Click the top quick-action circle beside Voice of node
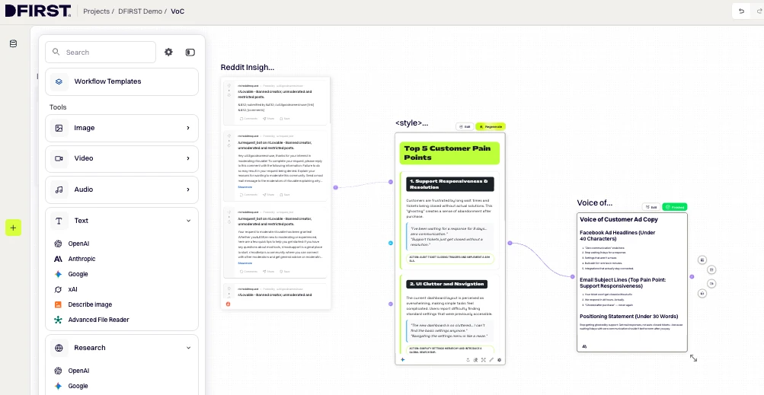 pyautogui.click(x=702, y=260)
